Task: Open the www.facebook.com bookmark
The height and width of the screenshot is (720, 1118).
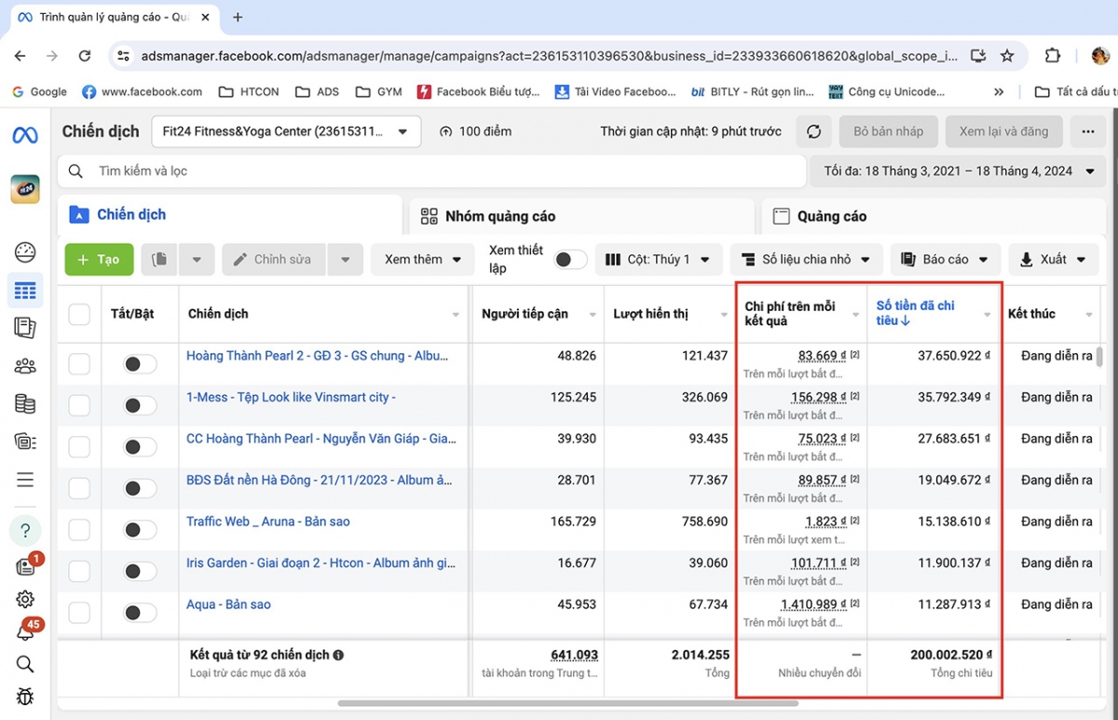Action: [x=142, y=91]
